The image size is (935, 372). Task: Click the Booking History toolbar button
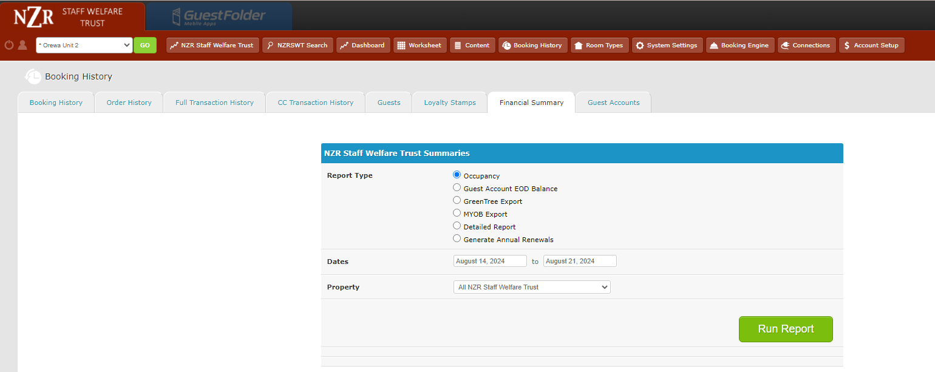(533, 46)
